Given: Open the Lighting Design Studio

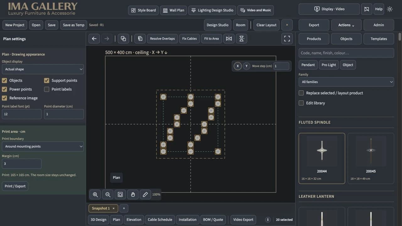Looking at the screenshot, I should click(212, 10).
